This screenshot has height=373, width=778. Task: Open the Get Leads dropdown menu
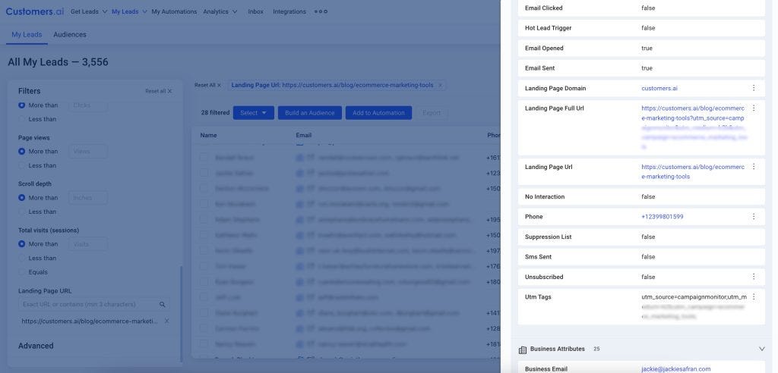coord(89,11)
